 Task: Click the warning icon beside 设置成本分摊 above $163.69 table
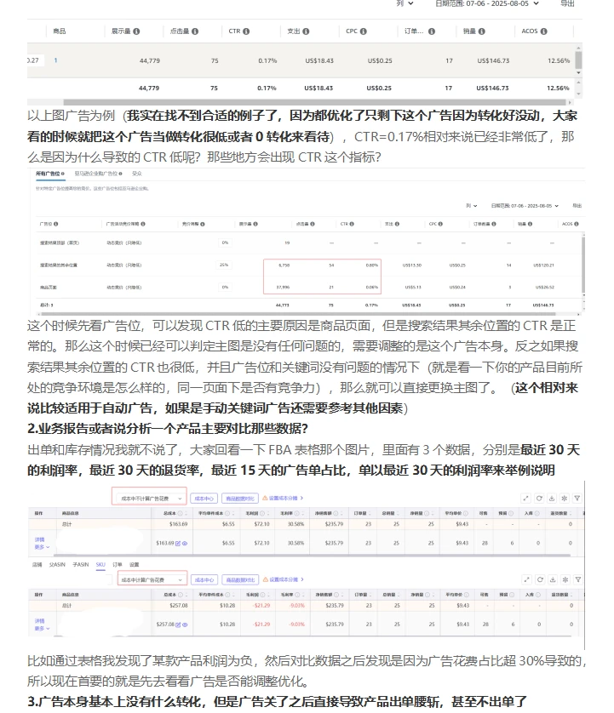pyautogui.click(x=265, y=499)
